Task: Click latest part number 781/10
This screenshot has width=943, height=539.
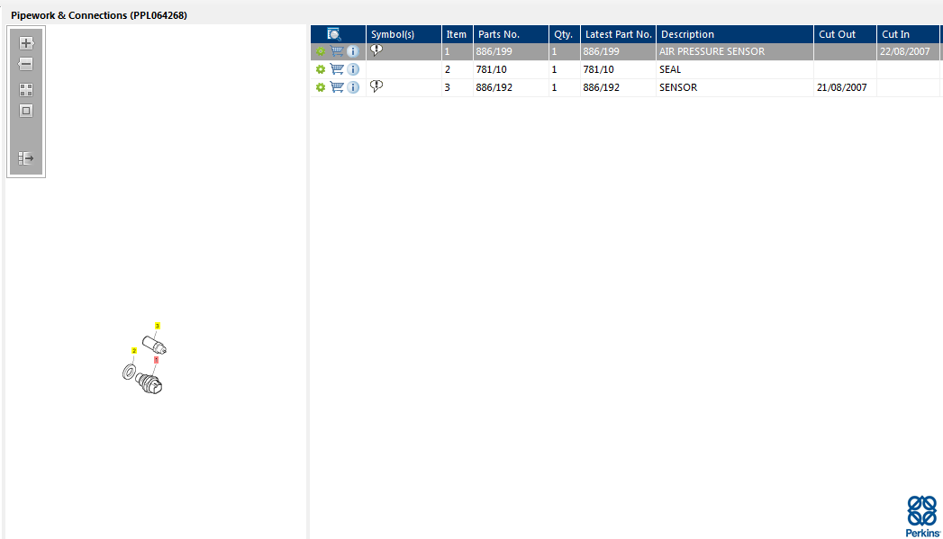Action: pos(598,69)
